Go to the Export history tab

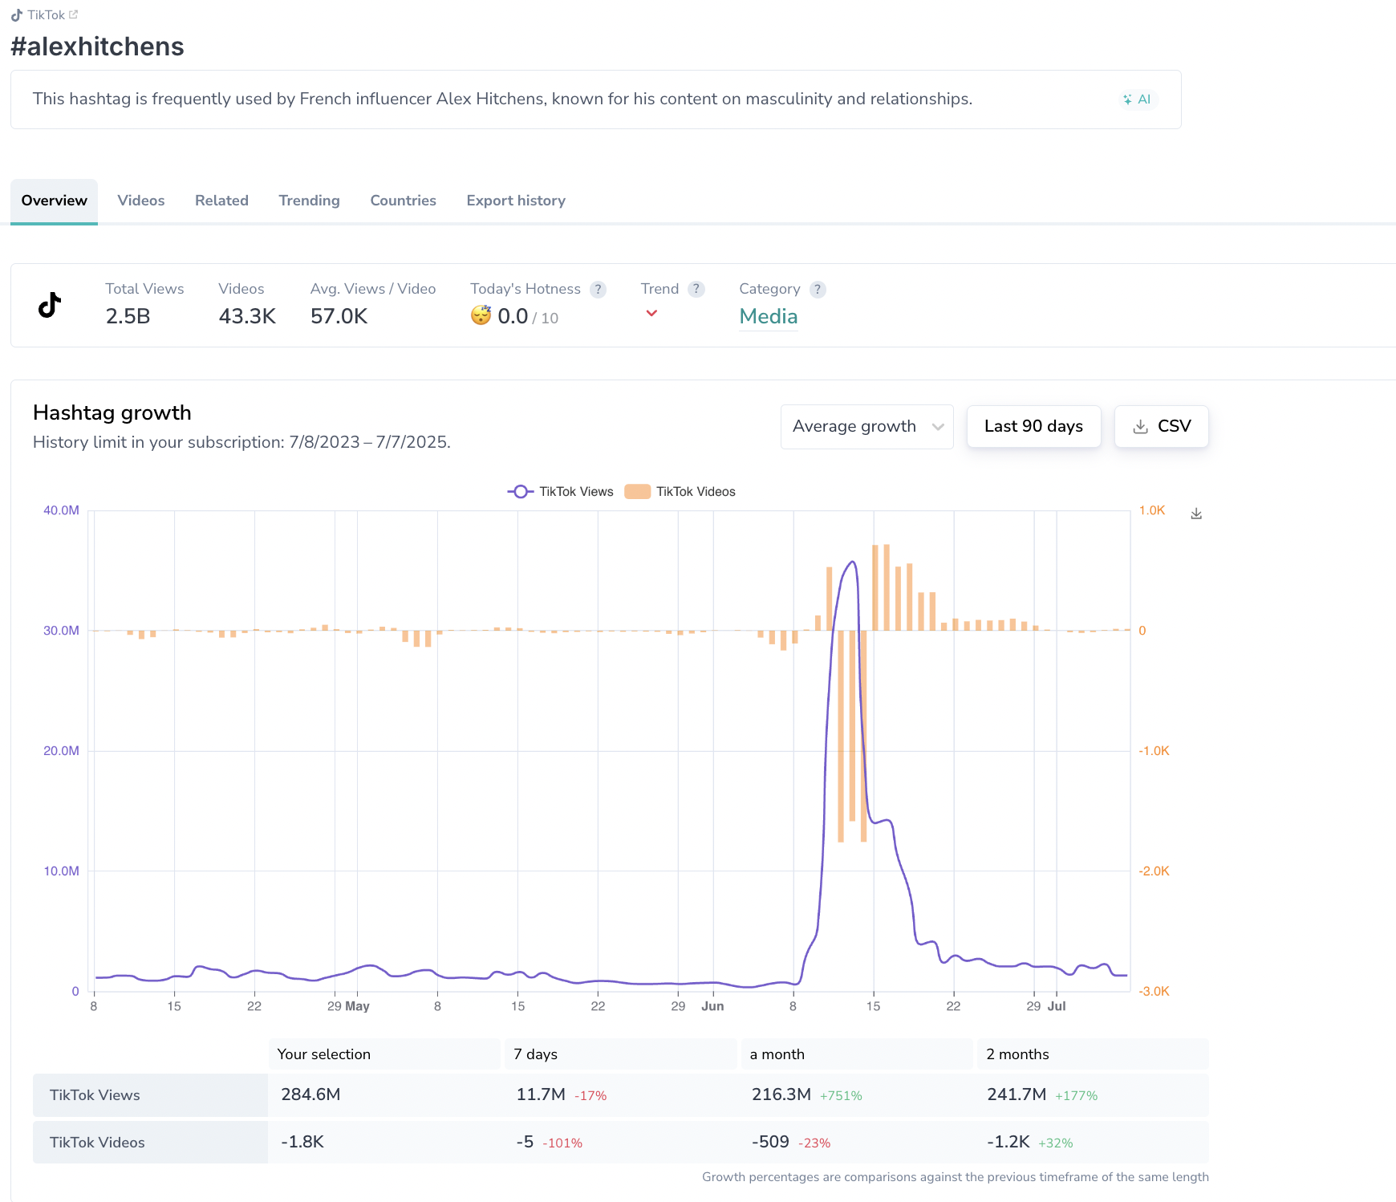click(516, 201)
